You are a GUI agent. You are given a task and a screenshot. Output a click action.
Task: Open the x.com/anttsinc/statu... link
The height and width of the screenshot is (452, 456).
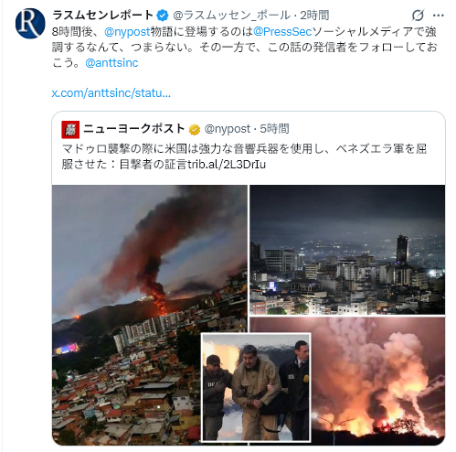point(111,92)
